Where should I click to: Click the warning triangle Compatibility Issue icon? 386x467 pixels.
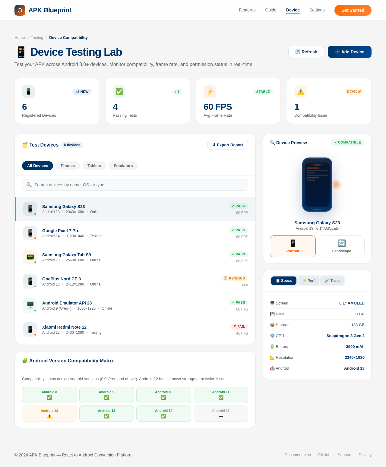300,92
